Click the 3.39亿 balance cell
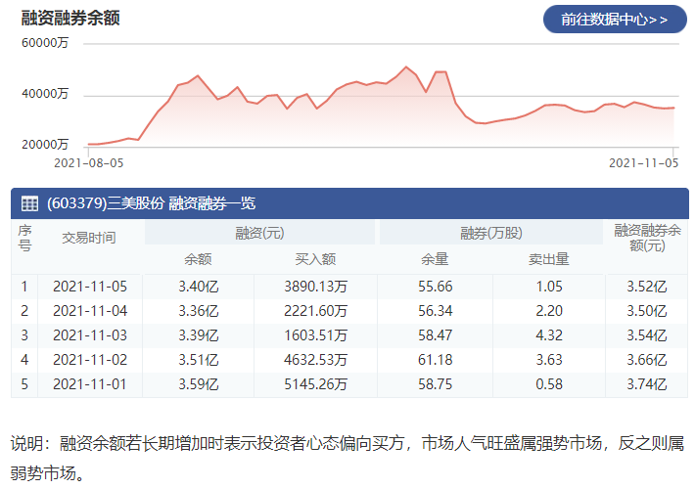The height and width of the screenshot is (489, 695). tap(199, 335)
